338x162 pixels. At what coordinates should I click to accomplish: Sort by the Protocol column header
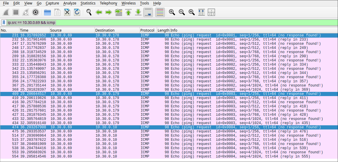pos(148,30)
